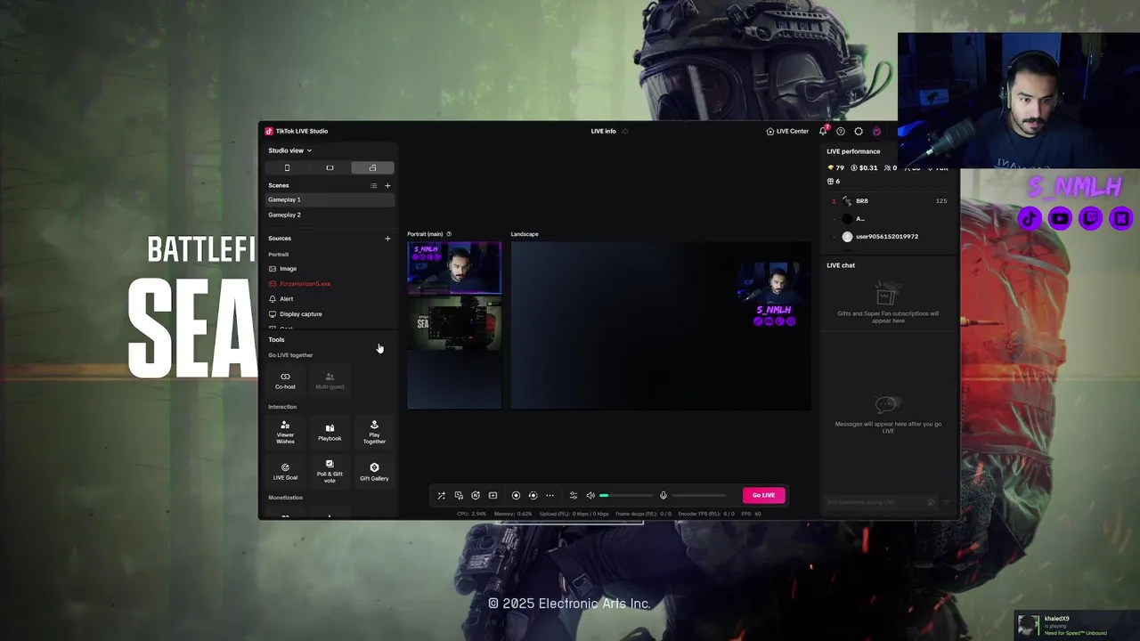Open the Co-host tool
1140x641 pixels.
(x=285, y=380)
